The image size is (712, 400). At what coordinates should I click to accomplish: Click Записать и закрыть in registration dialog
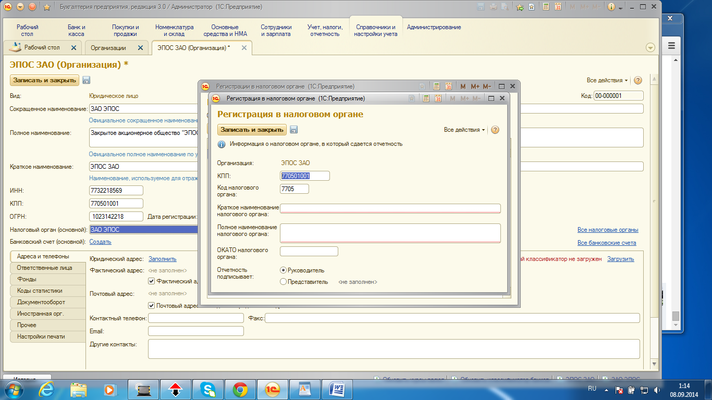(x=252, y=130)
